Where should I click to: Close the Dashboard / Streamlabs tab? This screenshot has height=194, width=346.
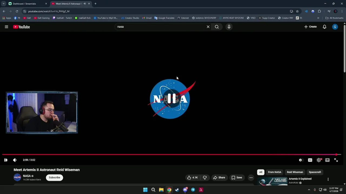[46, 4]
